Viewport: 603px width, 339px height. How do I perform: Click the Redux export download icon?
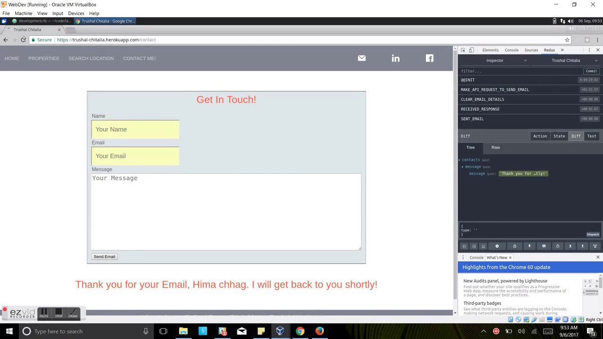(583, 246)
